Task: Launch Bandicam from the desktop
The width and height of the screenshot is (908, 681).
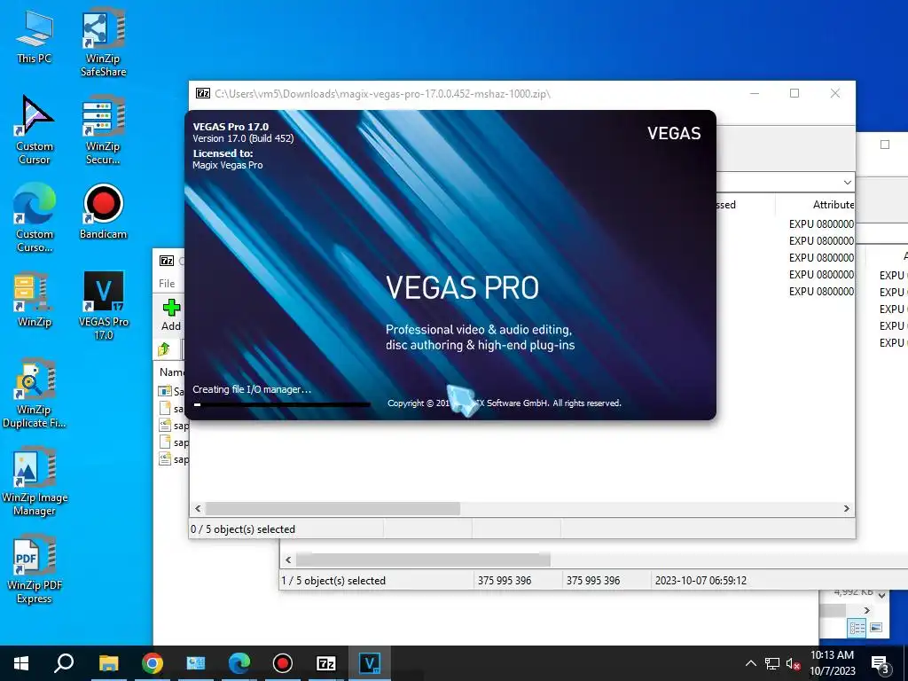Action: pos(103,212)
